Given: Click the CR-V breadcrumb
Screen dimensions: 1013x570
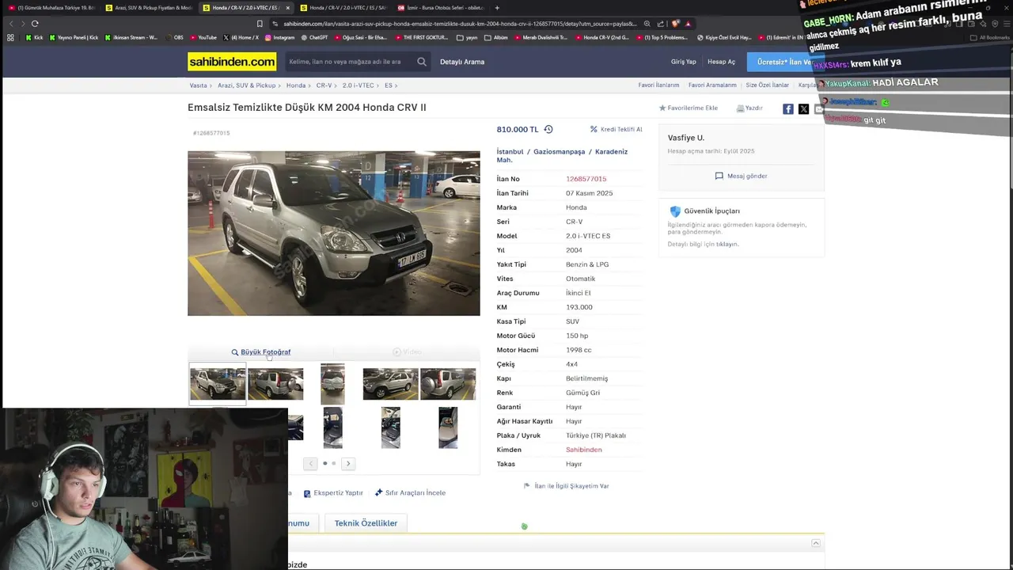Looking at the screenshot, I should 324,85.
